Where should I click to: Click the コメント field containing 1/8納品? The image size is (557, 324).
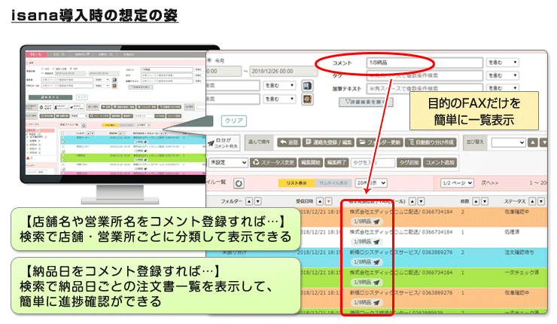(x=425, y=63)
